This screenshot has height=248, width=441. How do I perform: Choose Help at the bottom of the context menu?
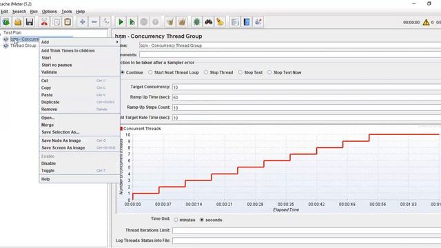coord(80,179)
